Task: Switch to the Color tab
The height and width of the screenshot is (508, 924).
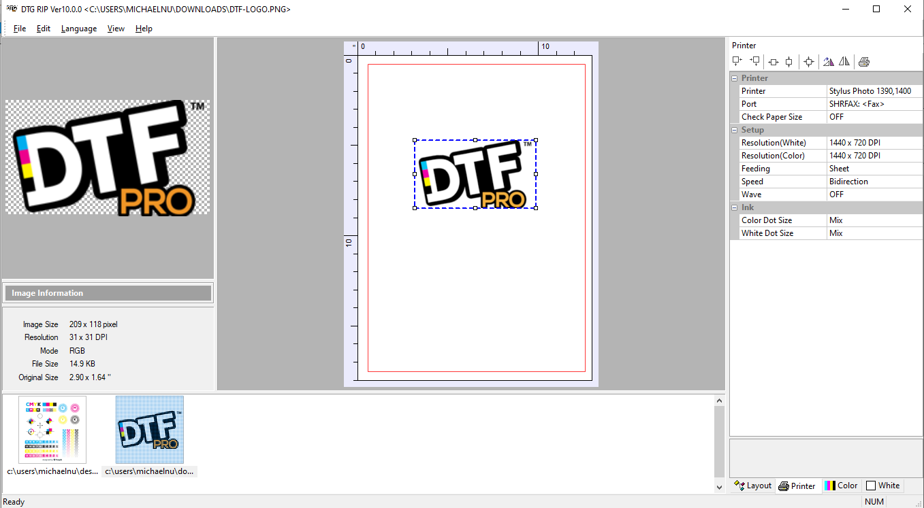Action: 841,486
